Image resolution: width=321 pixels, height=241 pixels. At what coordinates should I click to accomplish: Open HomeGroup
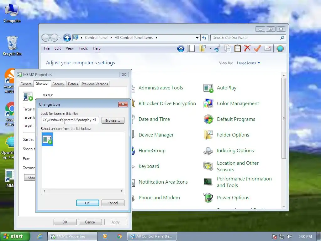pyautogui.click(x=152, y=151)
